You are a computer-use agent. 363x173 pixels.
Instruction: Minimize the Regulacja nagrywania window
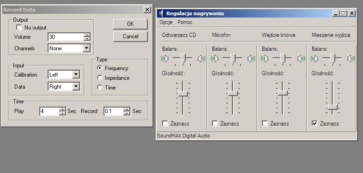336,13
